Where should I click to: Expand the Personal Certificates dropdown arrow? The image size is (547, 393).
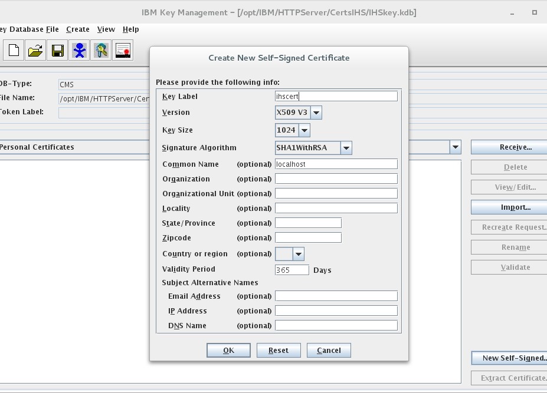[x=456, y=147]
